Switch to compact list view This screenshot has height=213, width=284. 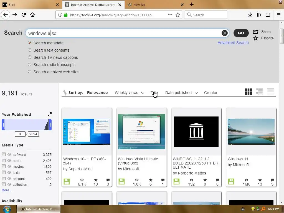click(x=271, y=92)
